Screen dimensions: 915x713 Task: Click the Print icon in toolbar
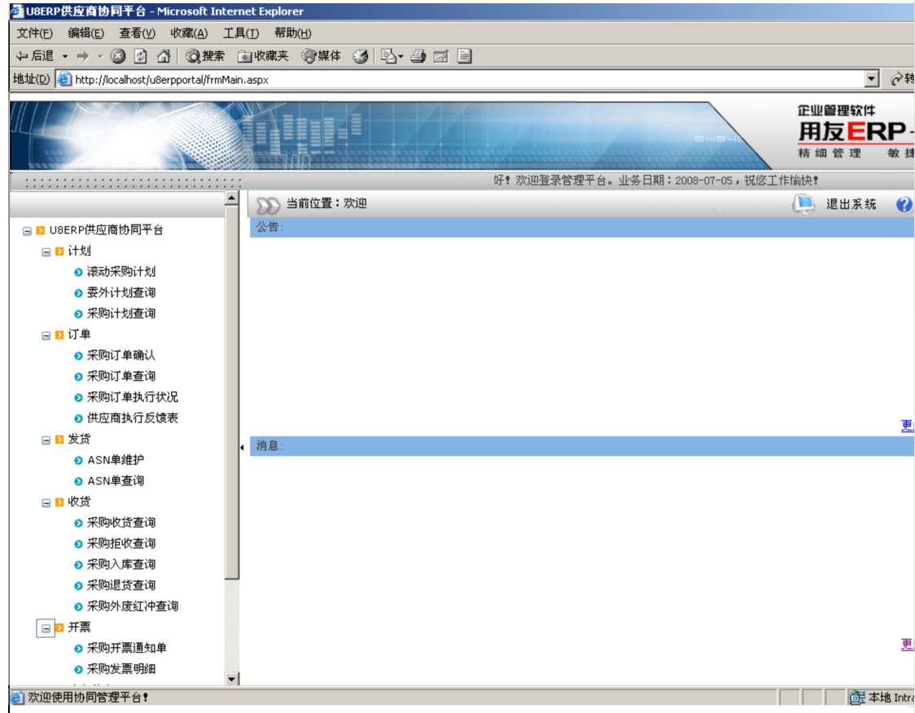tap(418, 56)
